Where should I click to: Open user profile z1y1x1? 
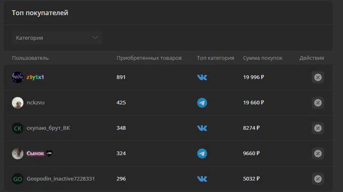[x=35, y=77]
